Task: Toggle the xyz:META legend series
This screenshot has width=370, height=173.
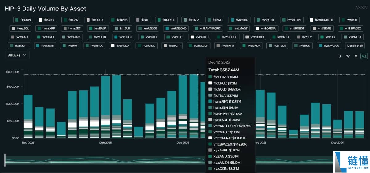Action: [x=353, y=37]
